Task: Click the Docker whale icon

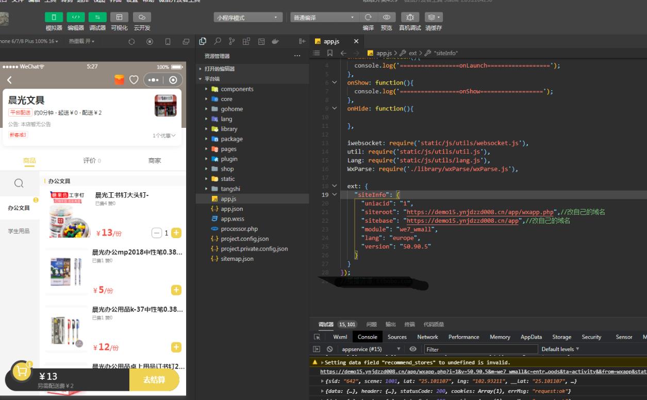Action: click(x=275, y=41)
